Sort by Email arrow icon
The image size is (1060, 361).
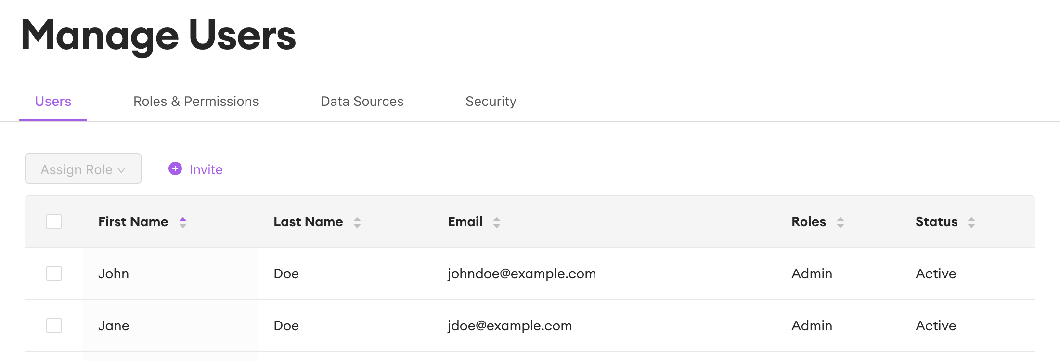tap(497, 222)
